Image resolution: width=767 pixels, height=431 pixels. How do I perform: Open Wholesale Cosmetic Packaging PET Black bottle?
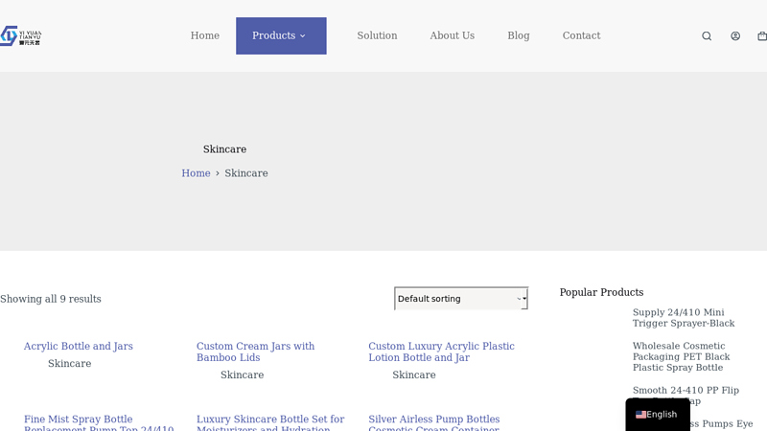point(681,356)
